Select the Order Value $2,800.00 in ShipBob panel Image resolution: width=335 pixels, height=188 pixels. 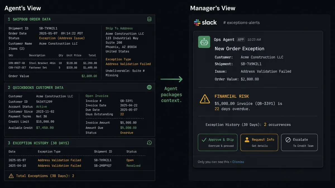(89, 76)
